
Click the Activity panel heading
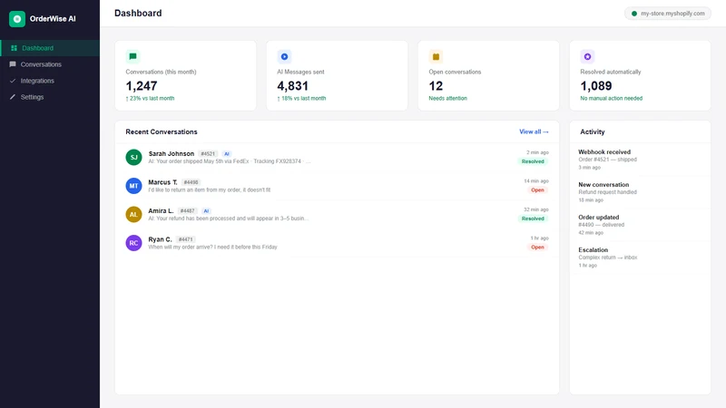pyautogui.click(x=593, y=131)
